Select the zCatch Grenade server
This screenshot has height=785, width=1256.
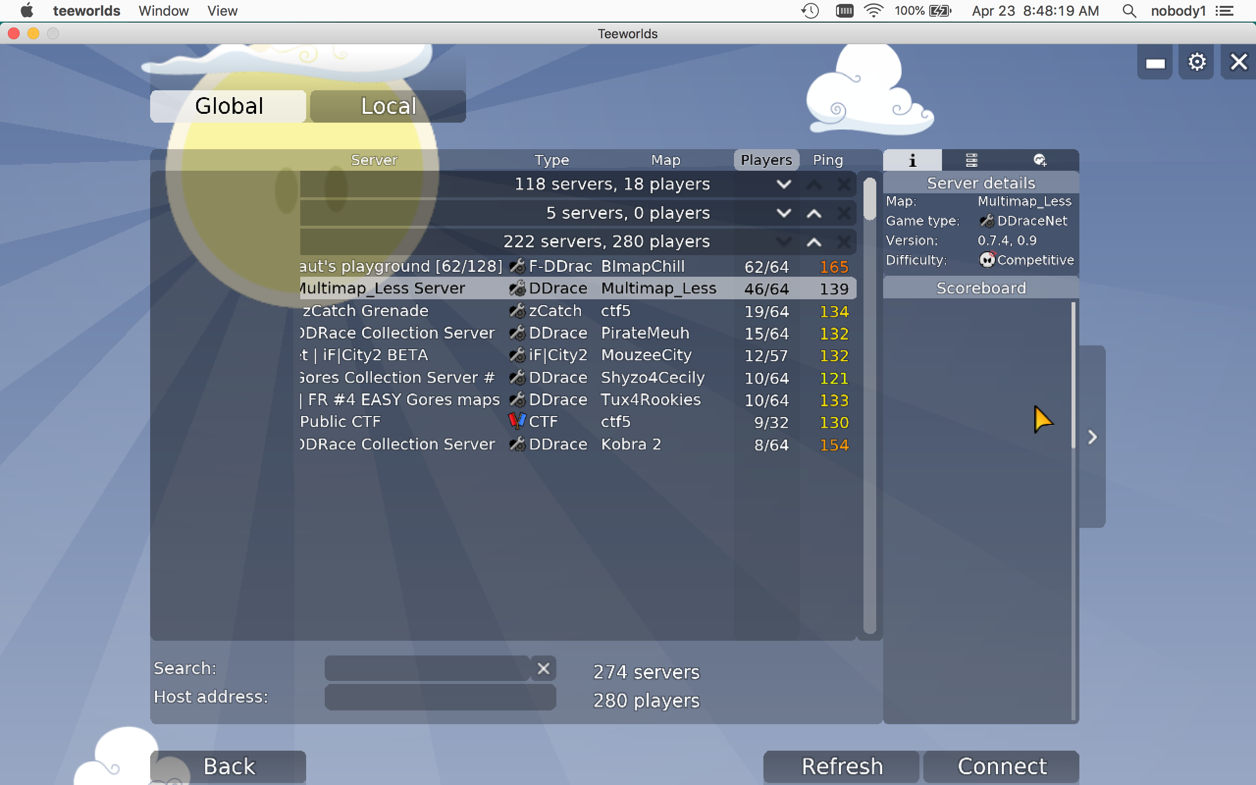pyautogui.click(x=577, y=311)
